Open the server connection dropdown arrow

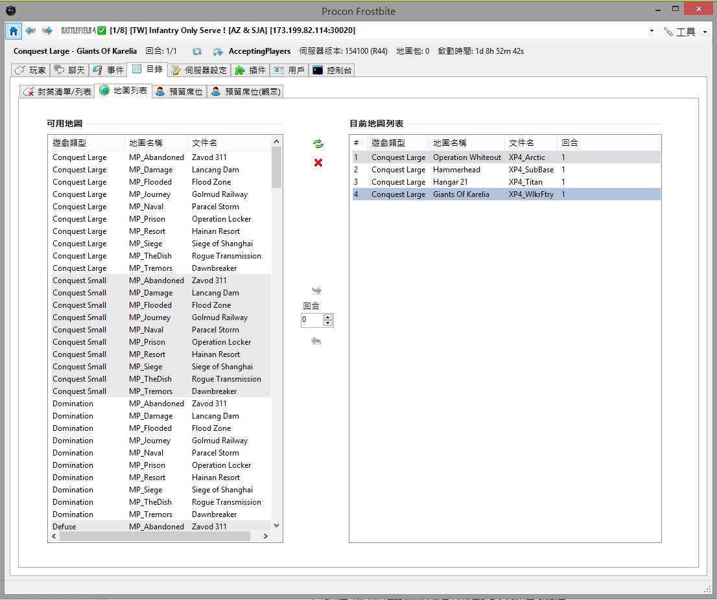point(652,31)
